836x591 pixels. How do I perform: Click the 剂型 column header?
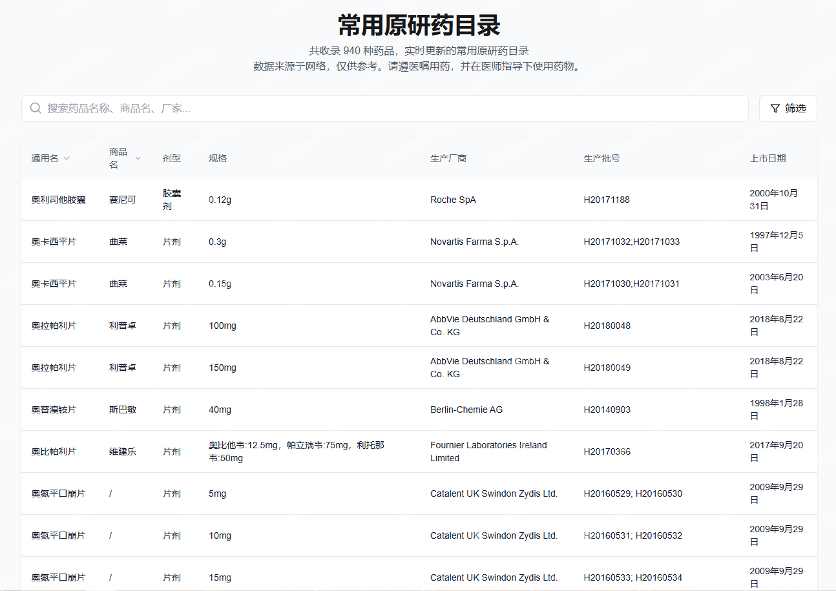[x=172, y=158]
